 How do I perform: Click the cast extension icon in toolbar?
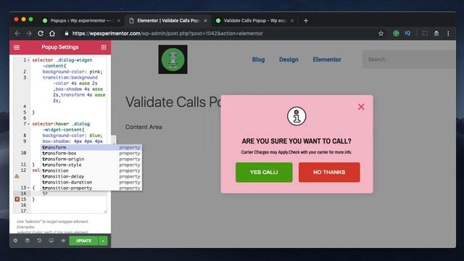tap(425, 33)
